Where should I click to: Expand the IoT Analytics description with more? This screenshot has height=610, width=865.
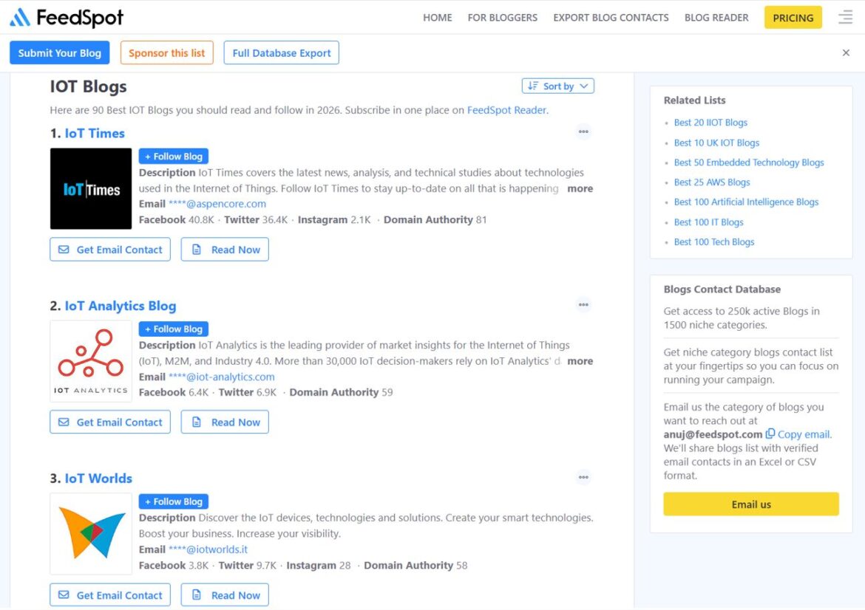pos(580,361)
